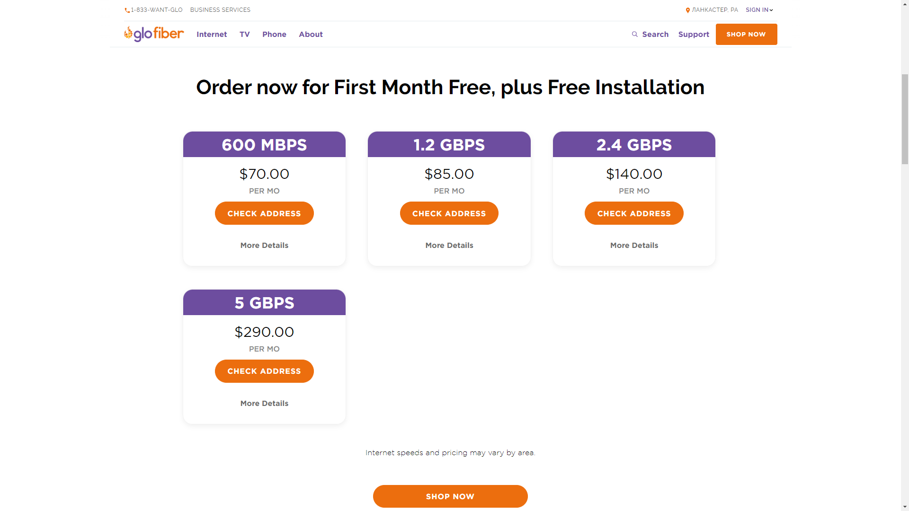This screenshot has height=511, width=909.
Task: Click the phone icon beside 1-833-WANT-GLO
Action: 127,10
